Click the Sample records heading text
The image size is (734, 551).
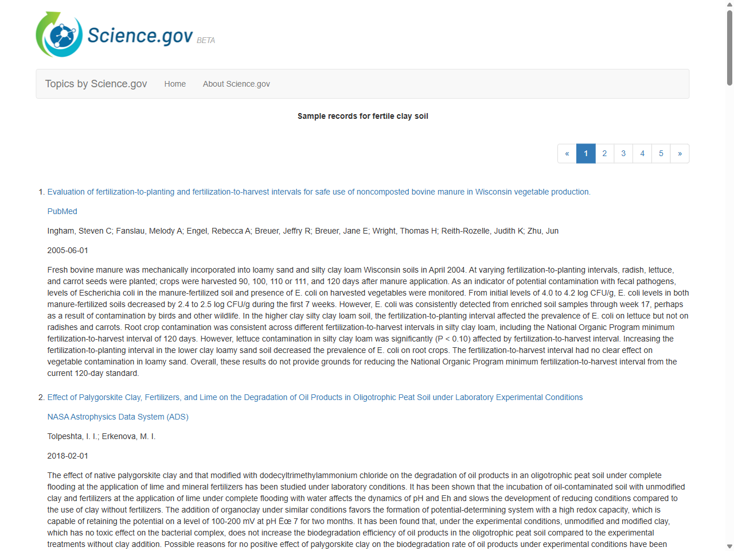pos(362,116)
